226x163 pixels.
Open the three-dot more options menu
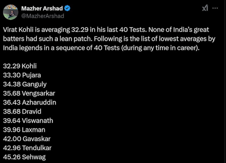(x=215, y=8)
